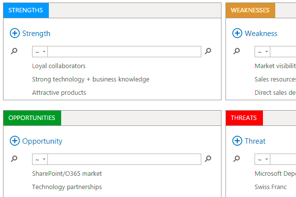Open the tilde operator dropdown in Opportunities

point(40,159)
